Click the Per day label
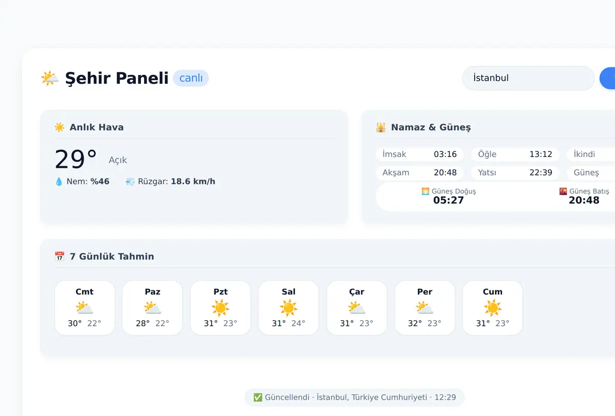This screenshot has width=615, height=416. click(425, 292)
